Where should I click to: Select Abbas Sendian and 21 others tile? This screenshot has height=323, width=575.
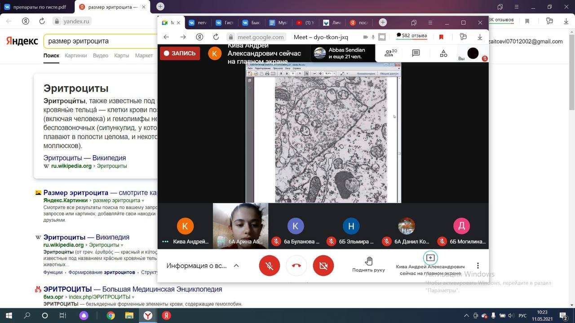pos(344,53)
